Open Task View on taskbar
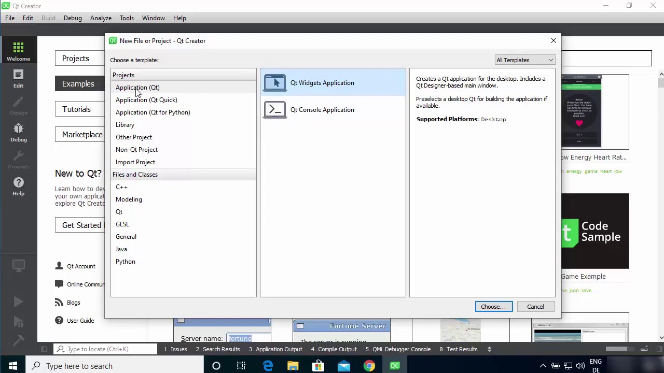This screenshot has width=664, height=373. [x=241, y=366]
